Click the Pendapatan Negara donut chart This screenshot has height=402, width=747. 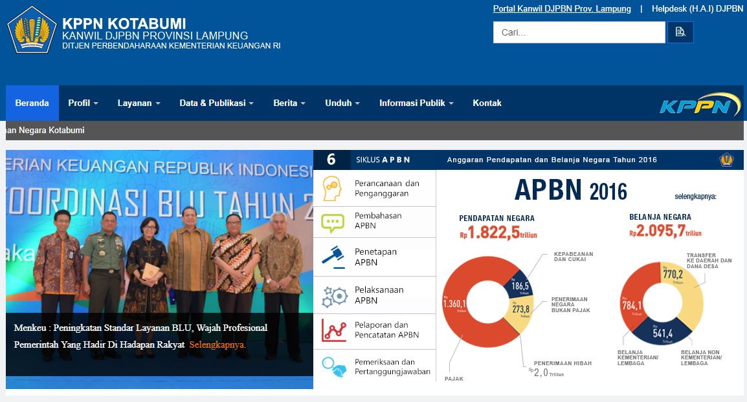488,302
